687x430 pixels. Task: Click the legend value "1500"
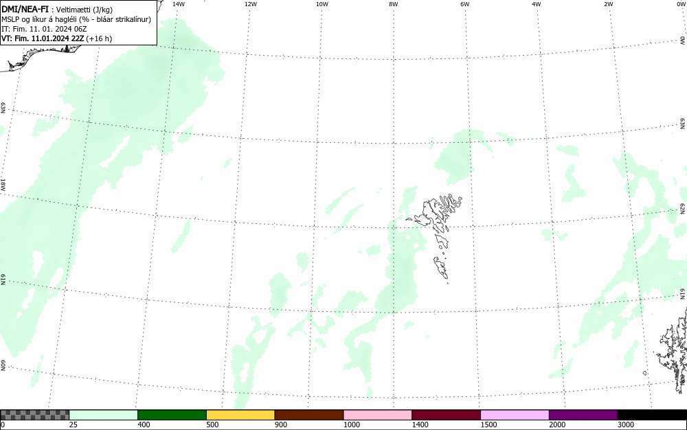tap(488, 425)
